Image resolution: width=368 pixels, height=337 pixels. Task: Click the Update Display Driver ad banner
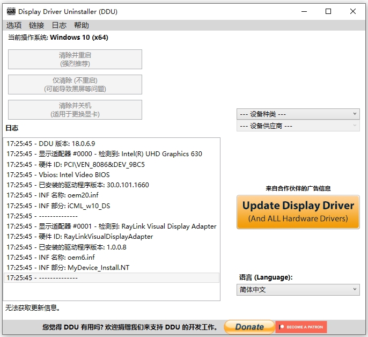click(x=298, y=212)
